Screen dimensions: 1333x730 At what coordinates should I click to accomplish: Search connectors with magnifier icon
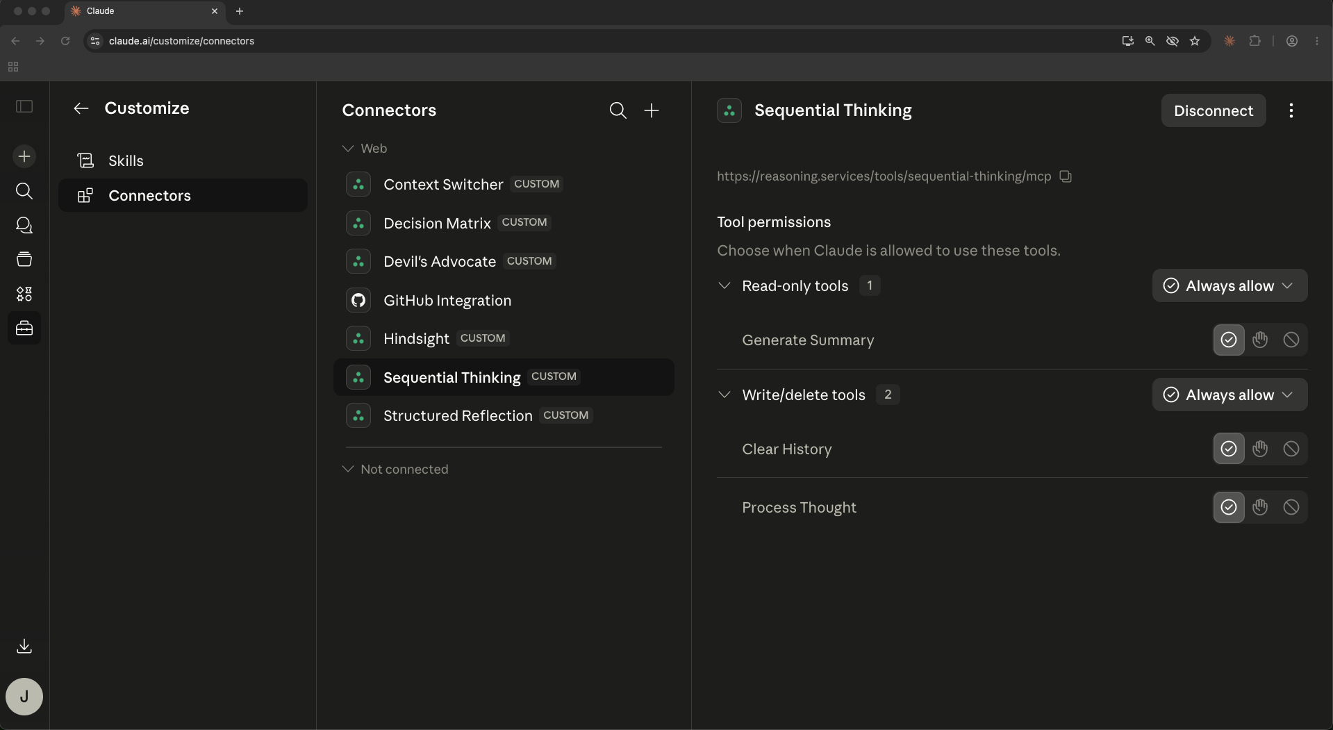(x=618, y=110)
